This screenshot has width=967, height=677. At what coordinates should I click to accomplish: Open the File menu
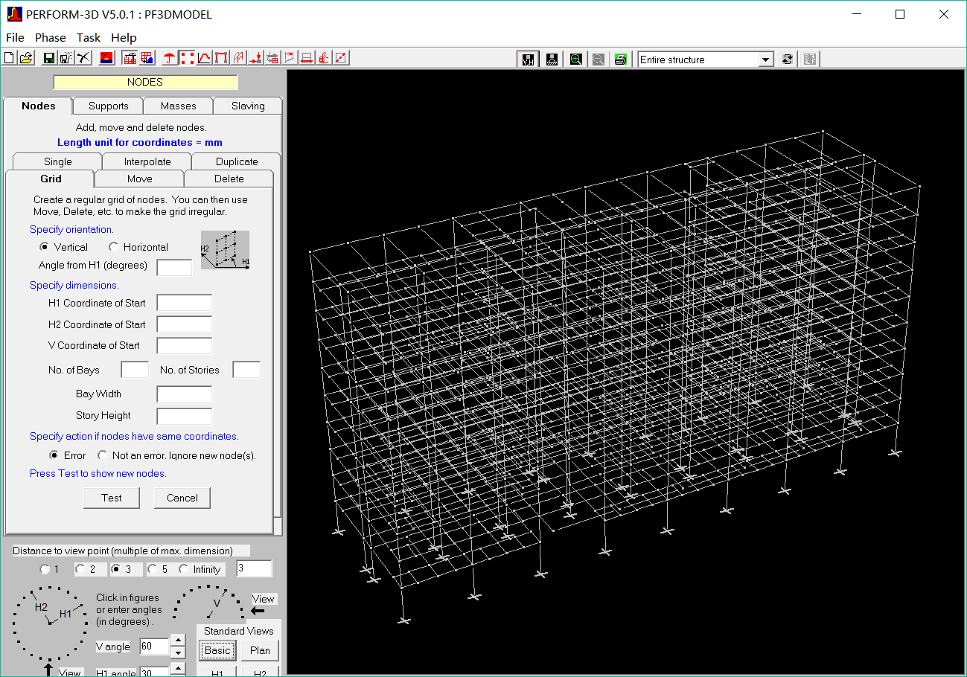[x=15, y=37]
